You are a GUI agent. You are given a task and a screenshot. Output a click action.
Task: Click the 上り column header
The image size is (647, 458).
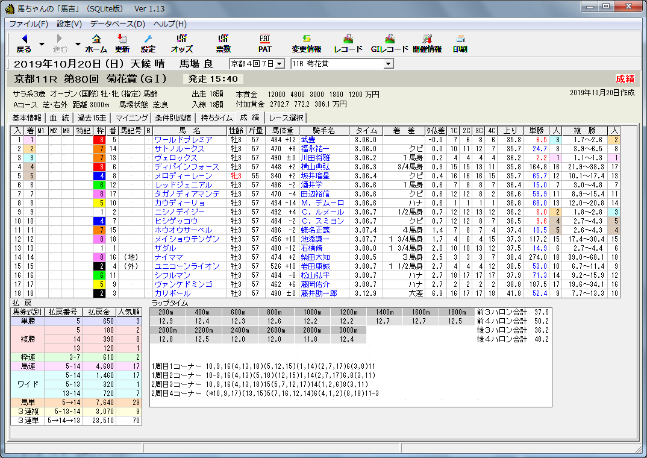click(510, 131)
